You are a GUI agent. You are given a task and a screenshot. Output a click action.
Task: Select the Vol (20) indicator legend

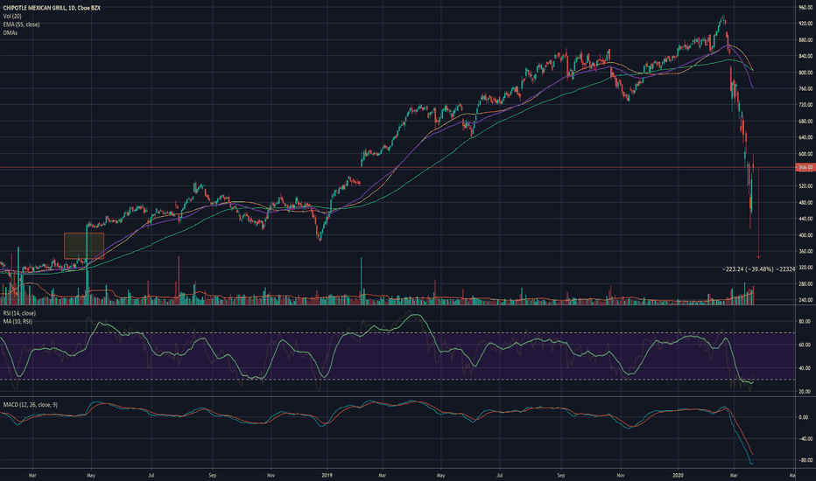coord(12,16)
